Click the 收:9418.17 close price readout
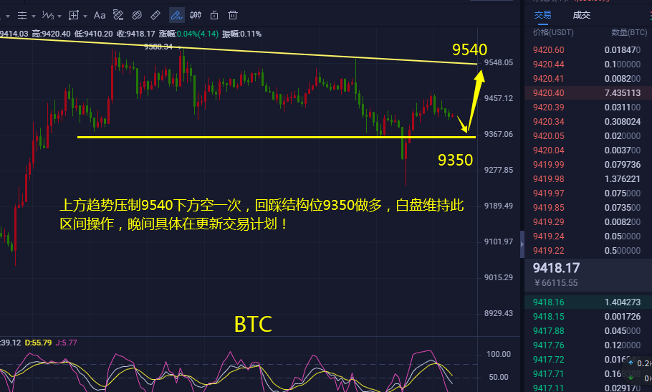The width and height of the screenshot is (652, 392). point(135,34)
